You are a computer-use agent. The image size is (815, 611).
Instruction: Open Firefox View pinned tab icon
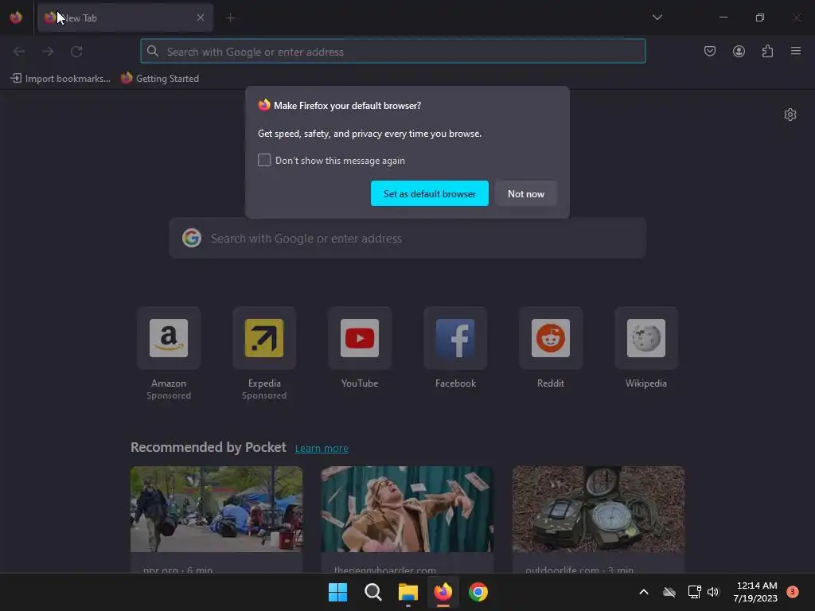(x=16, y=18)
